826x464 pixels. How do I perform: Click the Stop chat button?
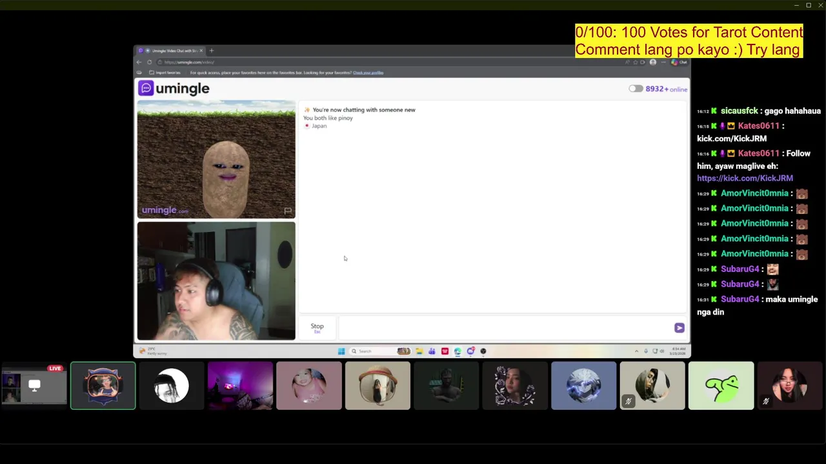pyautogui.click(x=317, y=327)
